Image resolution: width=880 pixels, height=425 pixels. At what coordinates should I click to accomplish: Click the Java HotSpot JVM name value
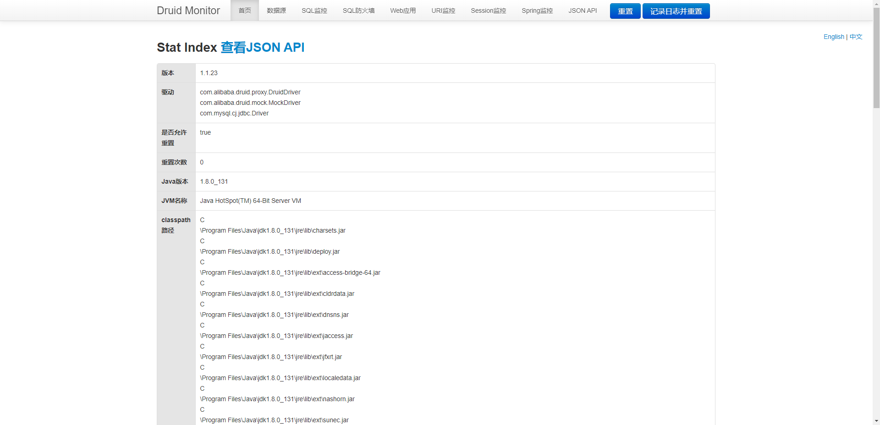pos(250,201)
